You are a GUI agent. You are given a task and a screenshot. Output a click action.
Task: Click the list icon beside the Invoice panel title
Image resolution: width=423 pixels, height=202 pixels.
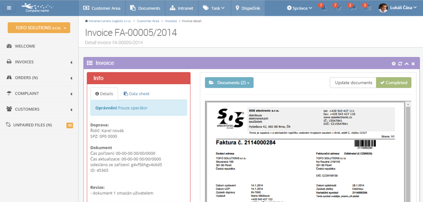[89, 63]
